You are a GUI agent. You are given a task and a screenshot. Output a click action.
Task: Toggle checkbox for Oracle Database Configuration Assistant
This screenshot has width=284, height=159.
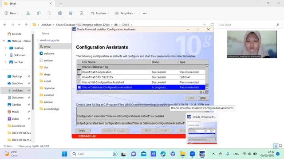coord(79,87)
